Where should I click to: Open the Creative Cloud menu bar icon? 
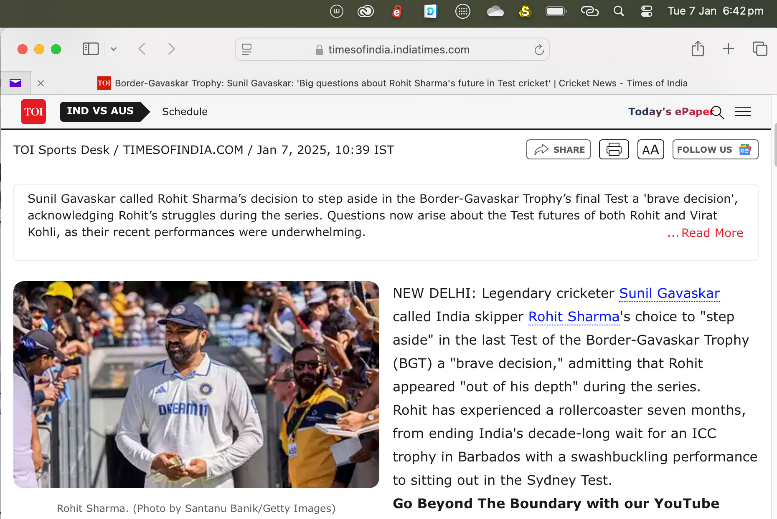pyautogui.click(x=366, y=11)
